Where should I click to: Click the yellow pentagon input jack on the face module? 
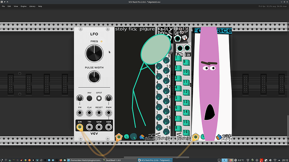tap(196, 137)
